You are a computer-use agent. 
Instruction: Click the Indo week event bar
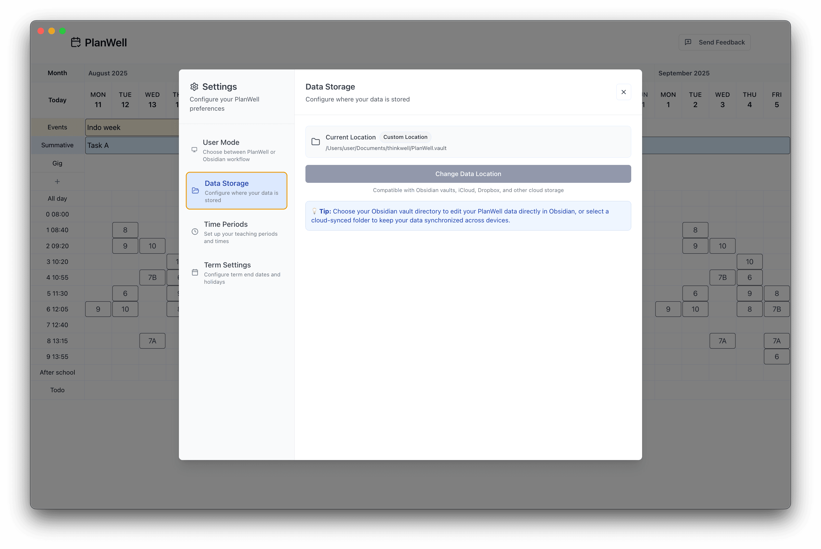(x=132, y=127)
